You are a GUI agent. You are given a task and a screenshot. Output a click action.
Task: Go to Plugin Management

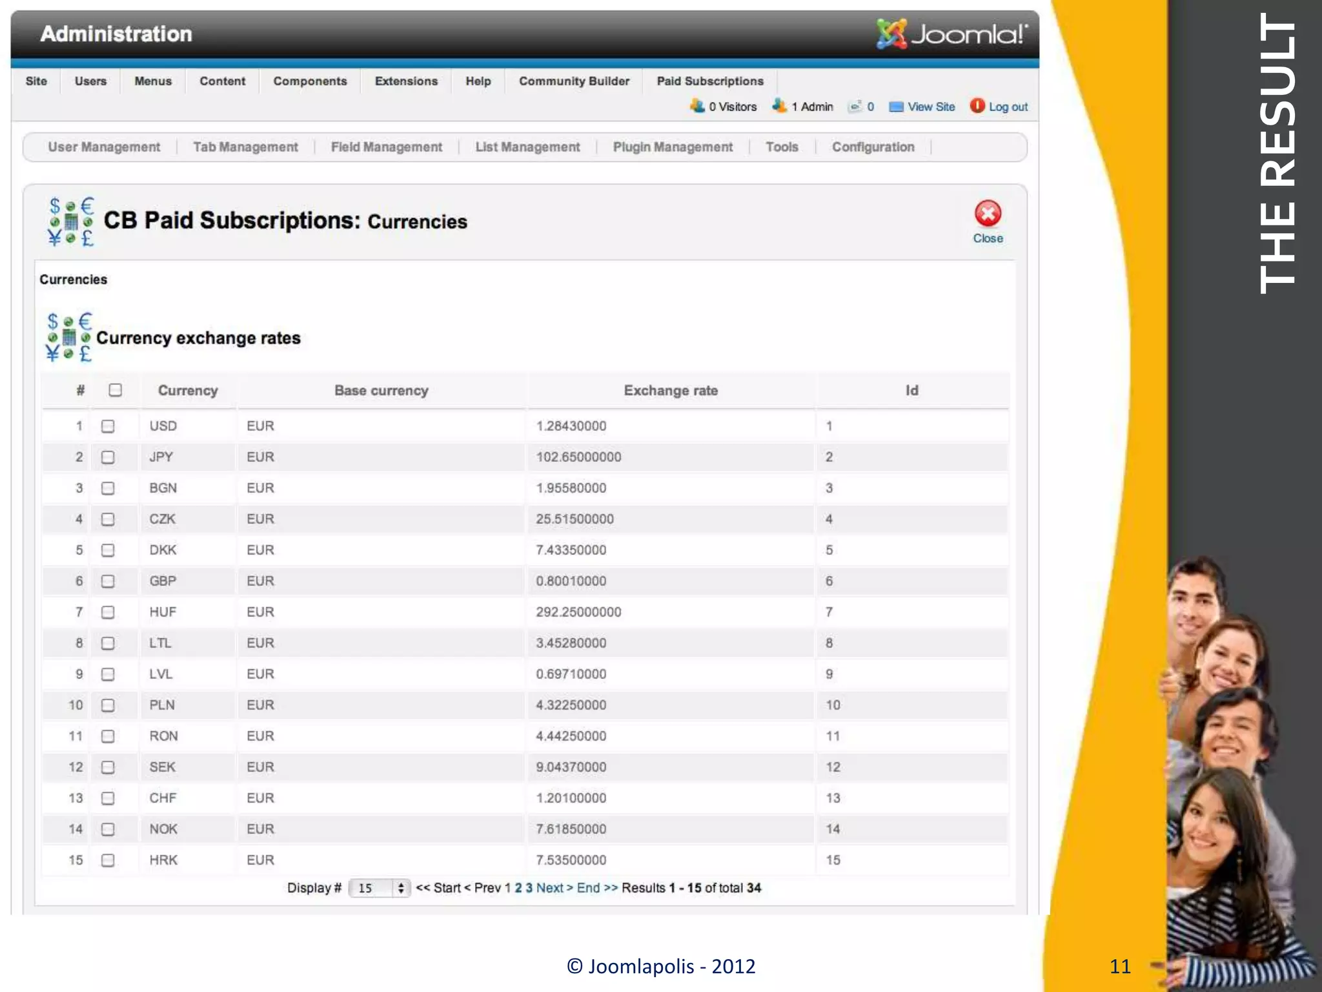673,147
